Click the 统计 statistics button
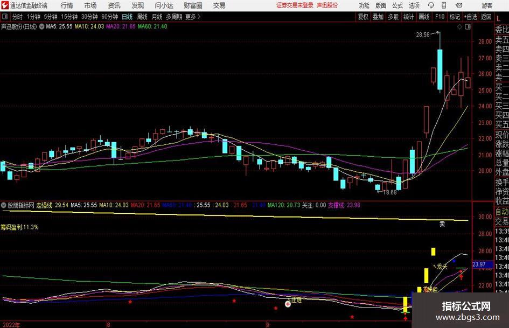509x328 pixels. pos(408,17)
